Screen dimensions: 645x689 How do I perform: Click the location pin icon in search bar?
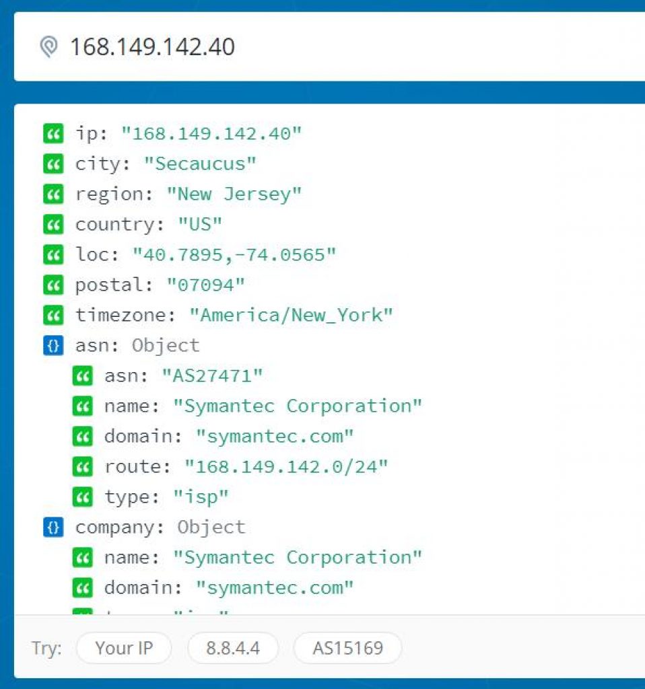(48, 46)
